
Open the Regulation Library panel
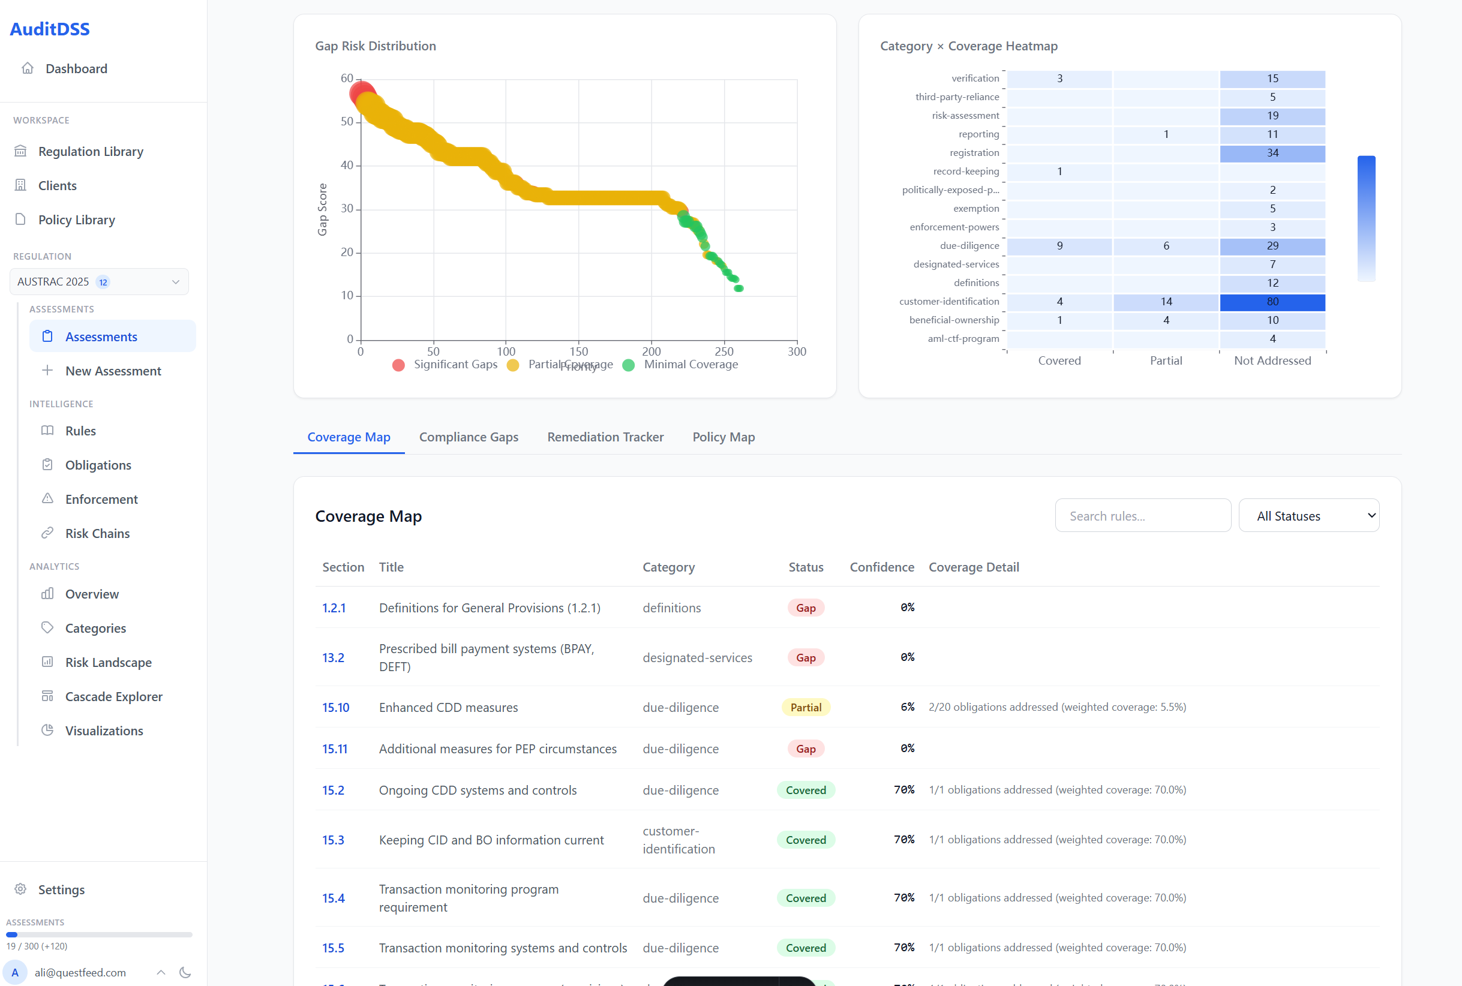click(90, 151)
